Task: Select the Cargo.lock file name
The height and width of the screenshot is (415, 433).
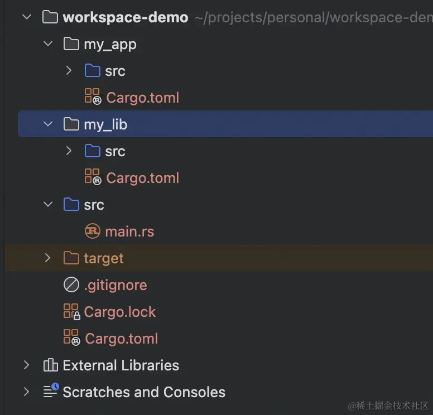Action: coord(120,312)
